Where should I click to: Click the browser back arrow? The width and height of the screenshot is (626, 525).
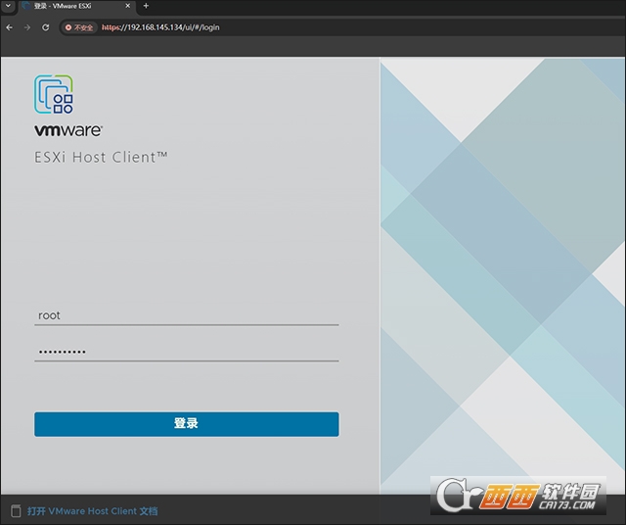(x=10, y=27)
